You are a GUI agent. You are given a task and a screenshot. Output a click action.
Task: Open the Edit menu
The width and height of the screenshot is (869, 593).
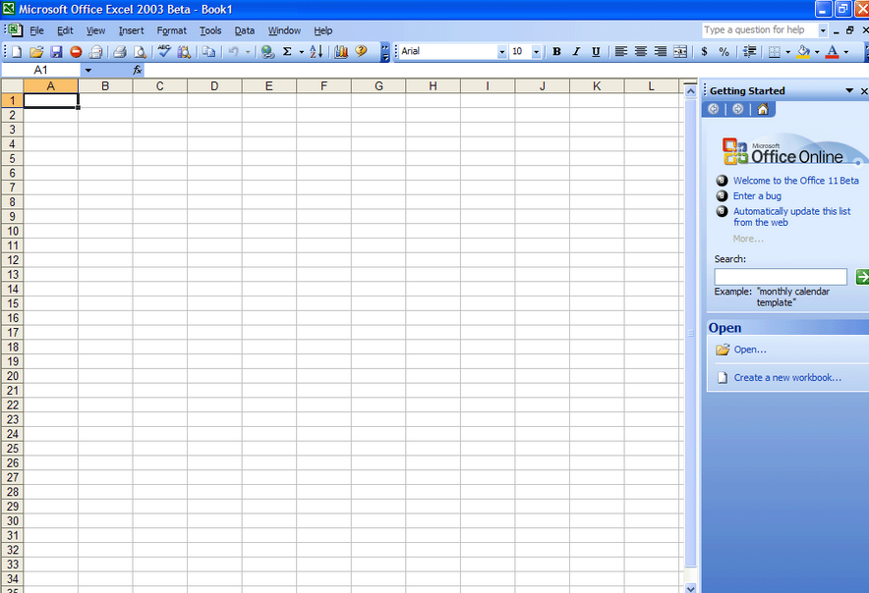[65, 30]
